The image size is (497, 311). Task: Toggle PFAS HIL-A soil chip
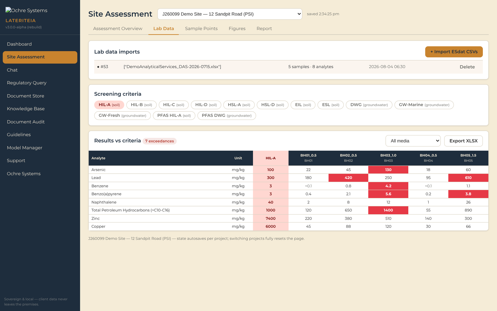point(174,116)
